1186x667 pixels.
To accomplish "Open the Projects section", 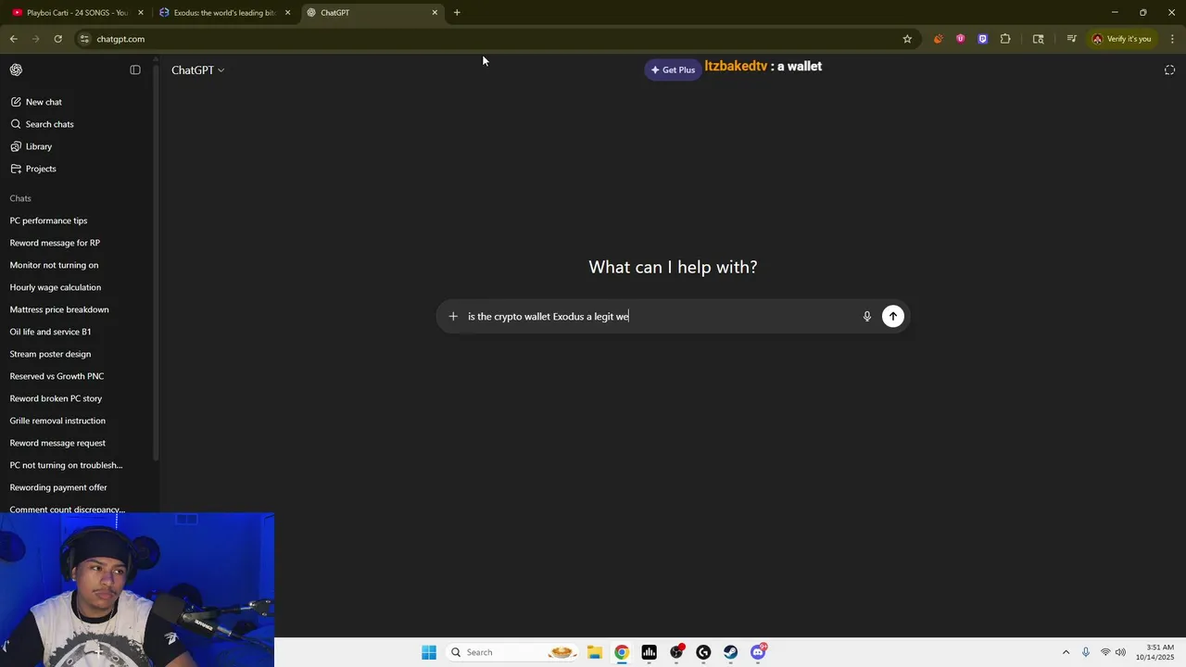I will [x=41, y=169].
